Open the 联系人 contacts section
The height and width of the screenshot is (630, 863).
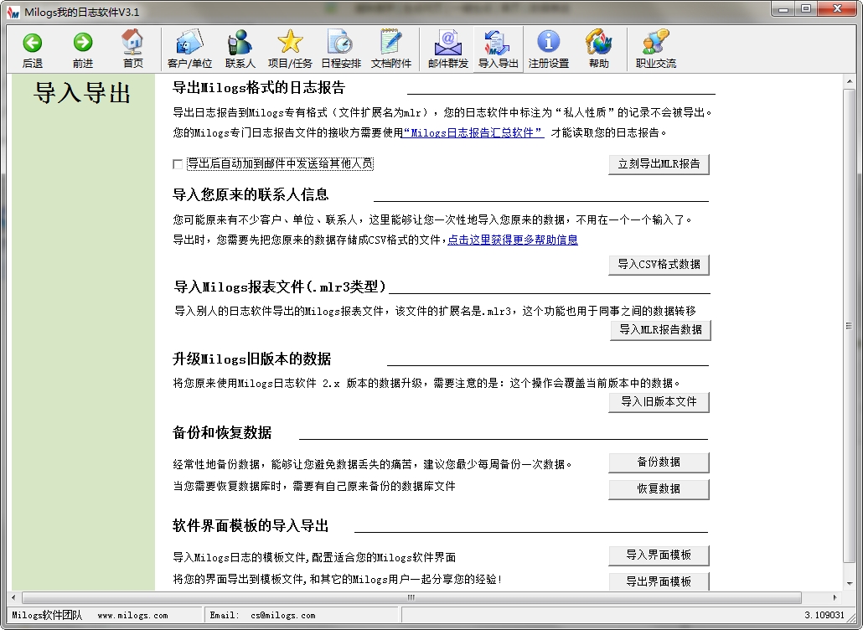(243, 49)
